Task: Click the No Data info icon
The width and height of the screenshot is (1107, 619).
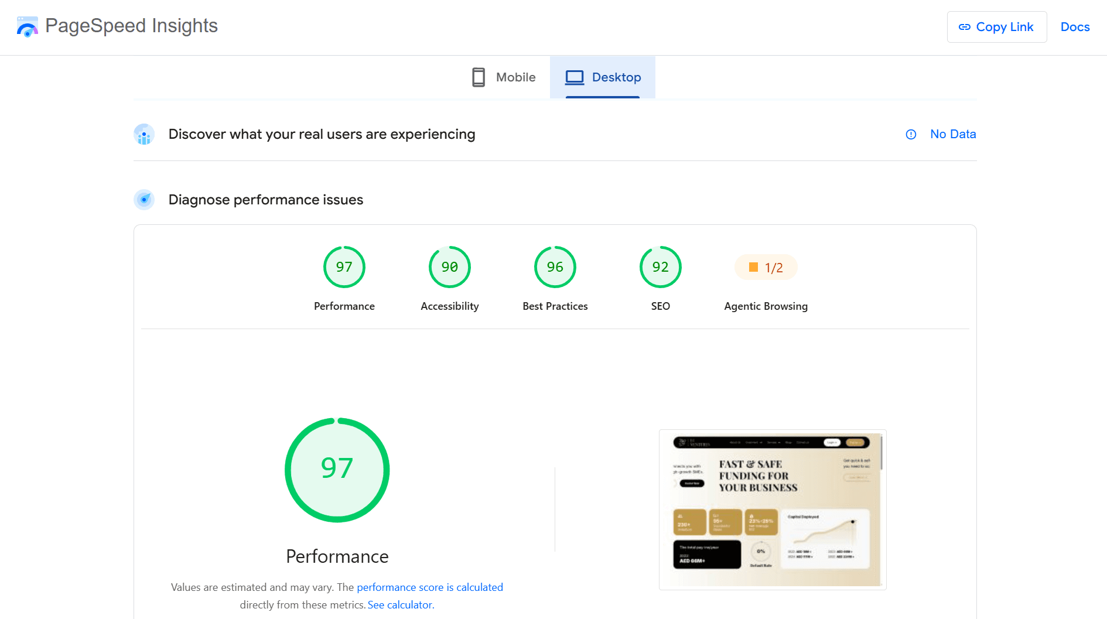Action: 911,135
